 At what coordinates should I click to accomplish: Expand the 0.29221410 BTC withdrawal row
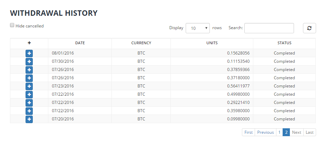pyautogui.click(x=29, y=103)
